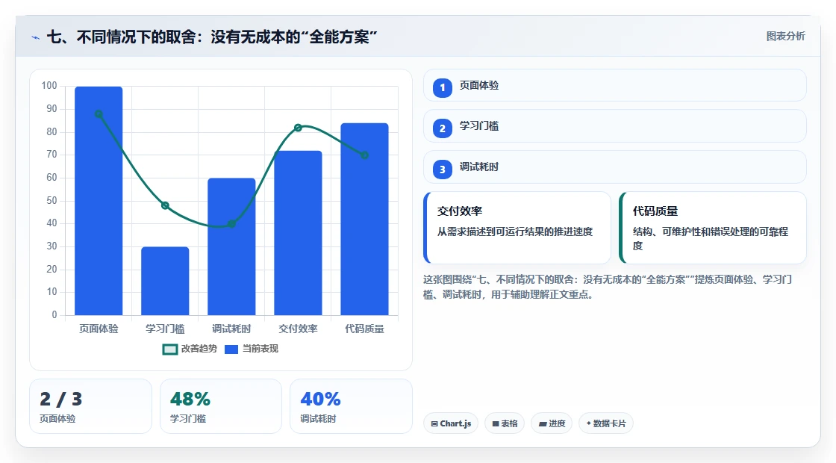Viewport: 836px width, 463px height.
Task: Click the 调试耗时 bar in the chart
Action: [231, 246]
